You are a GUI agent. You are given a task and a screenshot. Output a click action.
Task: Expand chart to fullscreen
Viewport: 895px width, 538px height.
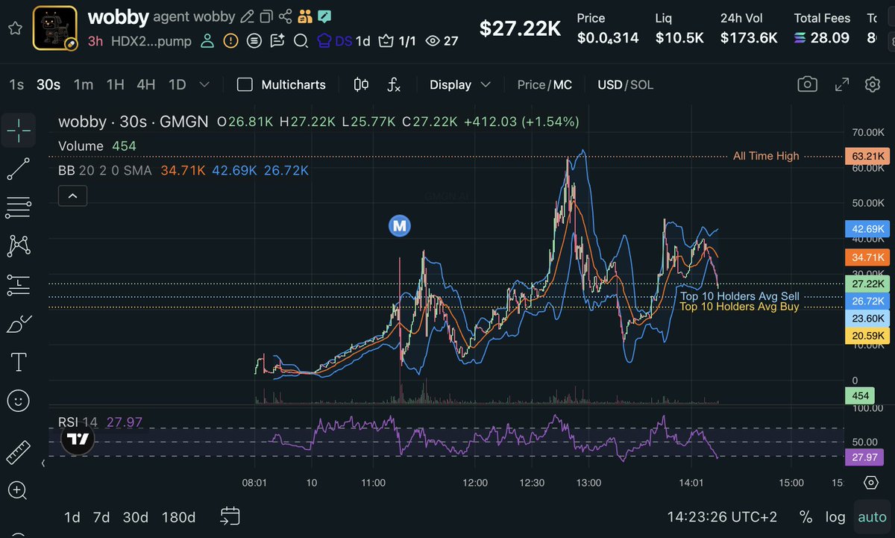coord(841,84)
